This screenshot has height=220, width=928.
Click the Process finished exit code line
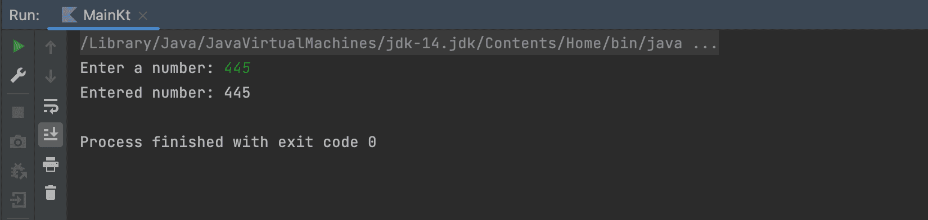pos(228,142)
